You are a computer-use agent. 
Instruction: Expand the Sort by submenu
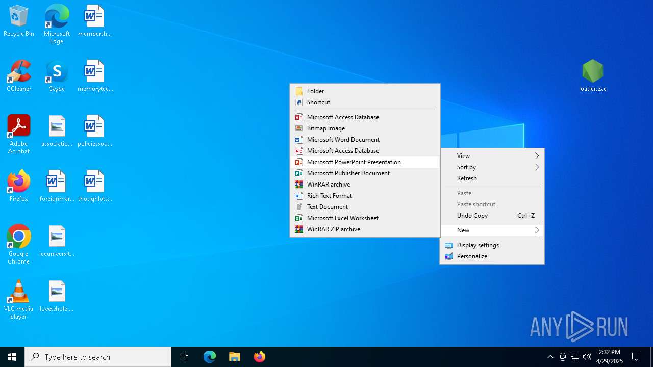[492, 167]
